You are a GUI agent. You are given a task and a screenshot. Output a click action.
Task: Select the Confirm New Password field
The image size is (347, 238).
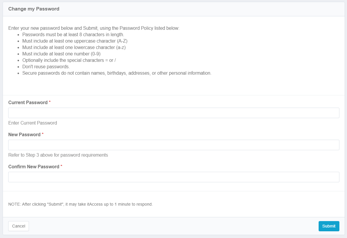tap(174, 177)
